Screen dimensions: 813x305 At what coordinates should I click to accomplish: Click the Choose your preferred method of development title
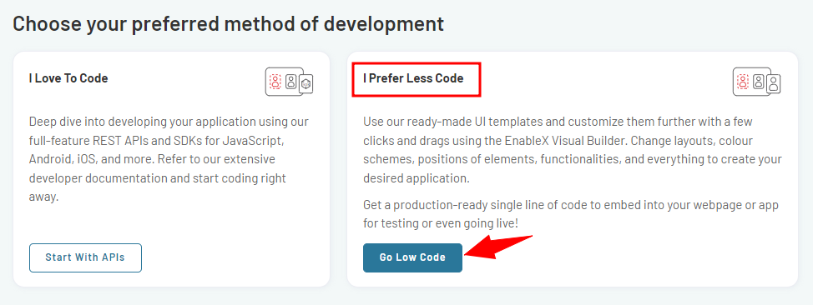point(228,24)
